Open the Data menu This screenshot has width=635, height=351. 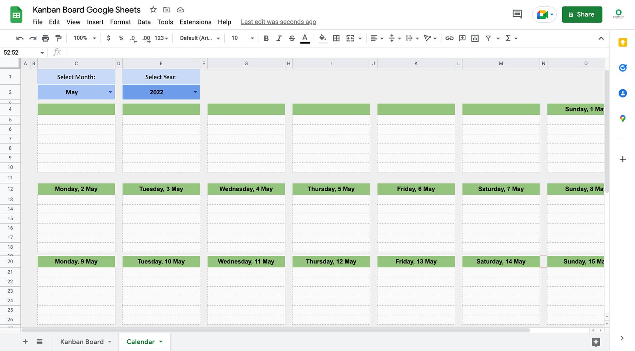[144, 22]
